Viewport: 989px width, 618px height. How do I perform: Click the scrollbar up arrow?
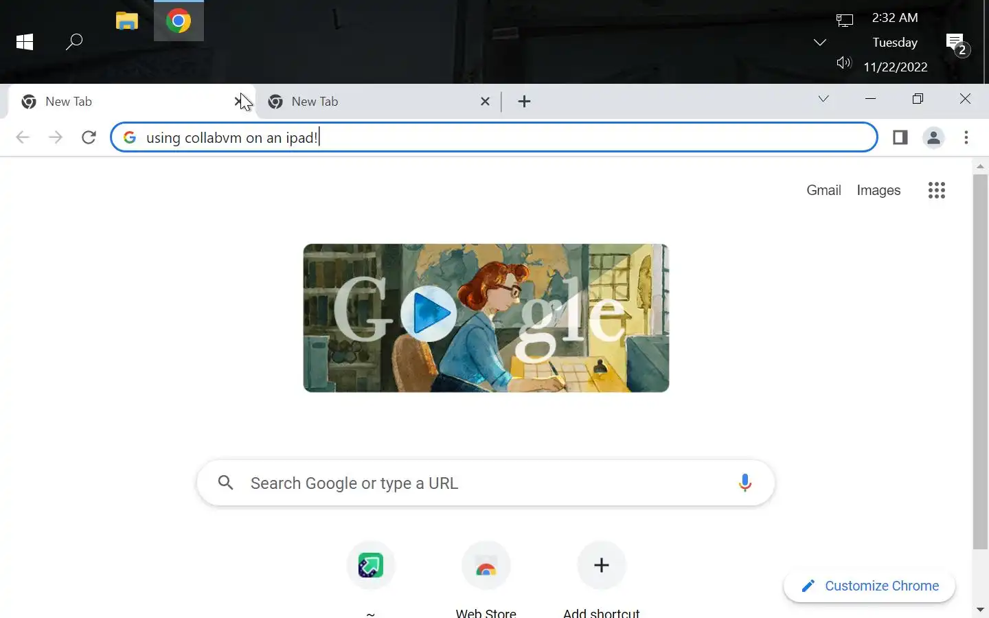(x=980, y=166)
